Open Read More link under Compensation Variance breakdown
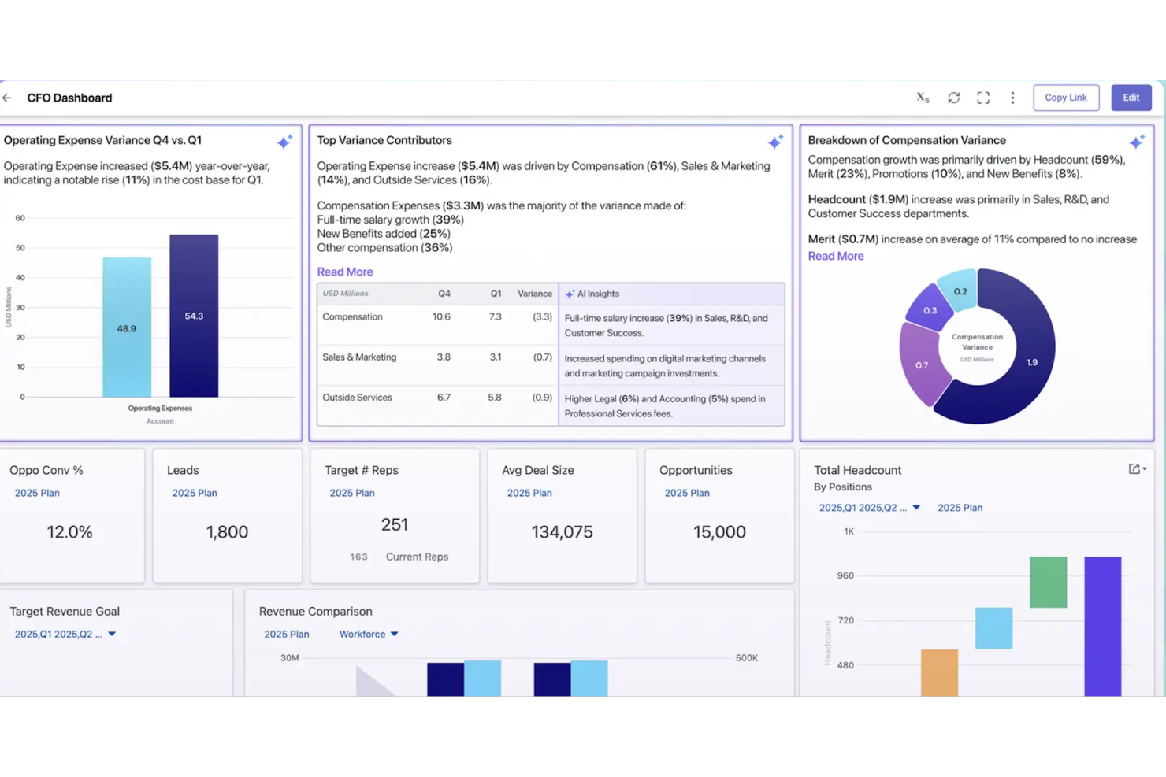1166x777 pixels. [836, 256]
